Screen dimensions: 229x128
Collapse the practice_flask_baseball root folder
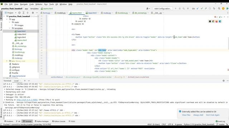click(4, 16)
